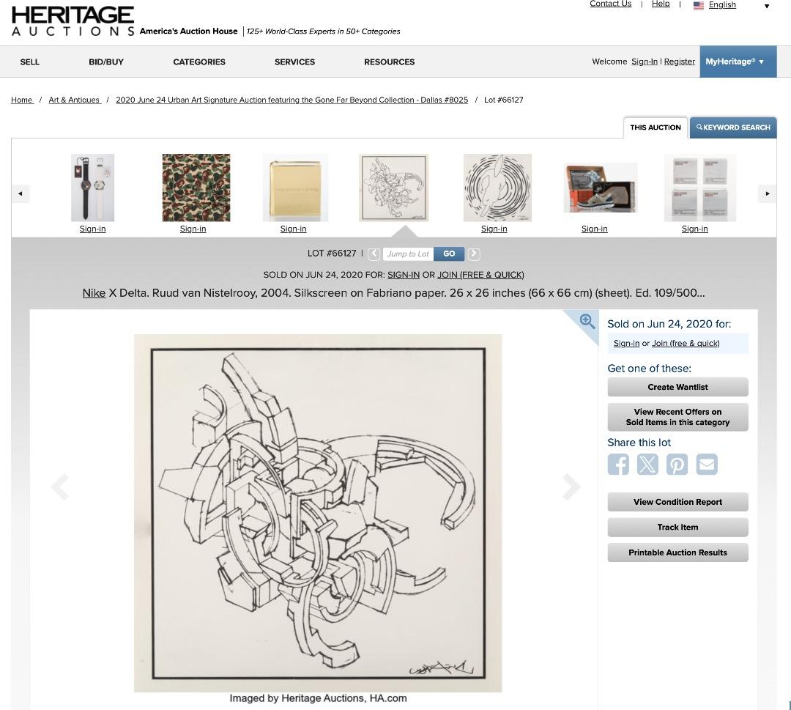Select the camouflage pattern lot thumbnail
This screenshot has width=791, height=710.
pos(196,188)
